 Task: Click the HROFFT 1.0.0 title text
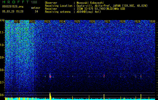point(20,2)
